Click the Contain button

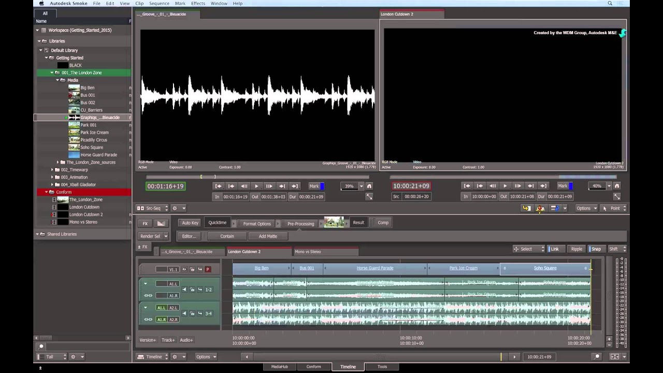(227, 236)
